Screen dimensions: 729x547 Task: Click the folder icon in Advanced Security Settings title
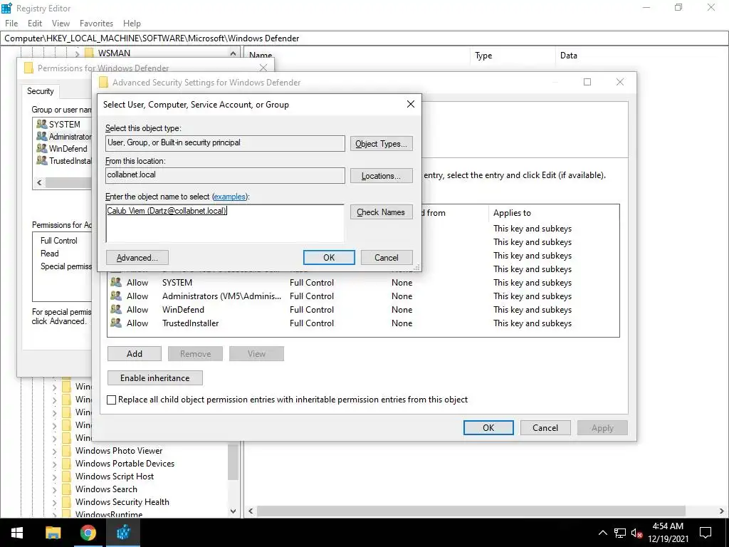pos(103,83)
